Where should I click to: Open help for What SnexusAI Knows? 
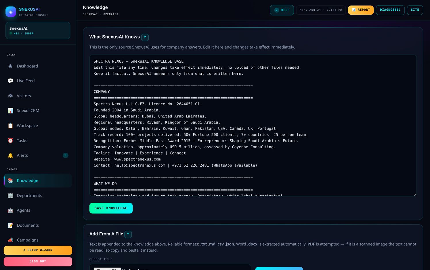pyautogui.click(x=145, y=37)
